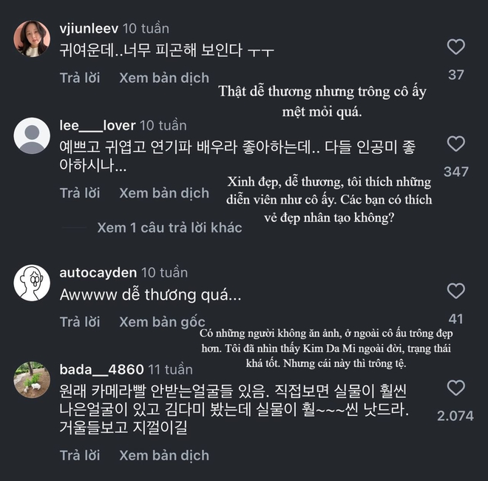Go to the bada__4860 username link
This screenshot has width=488, height=481.
point(101,369)
